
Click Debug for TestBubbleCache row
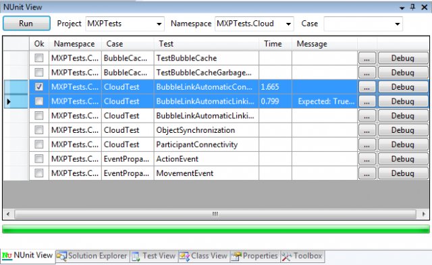pos(403,58)
